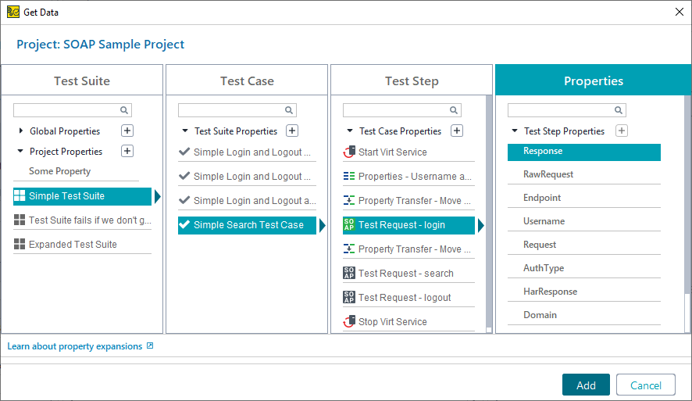Select the Expanded Test Suite row

pyautogui.click(x=83, y=244)
